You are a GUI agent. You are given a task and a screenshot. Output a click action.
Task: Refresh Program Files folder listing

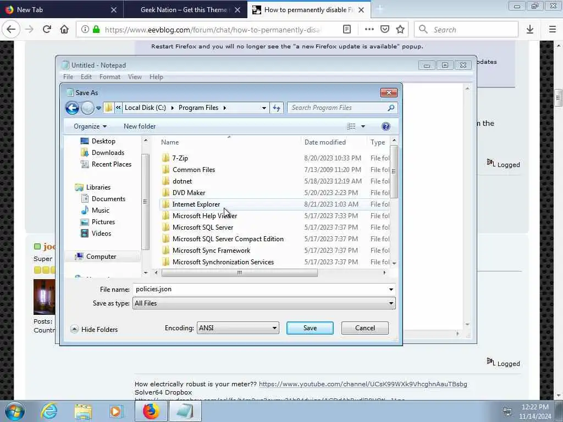point(277,108)
